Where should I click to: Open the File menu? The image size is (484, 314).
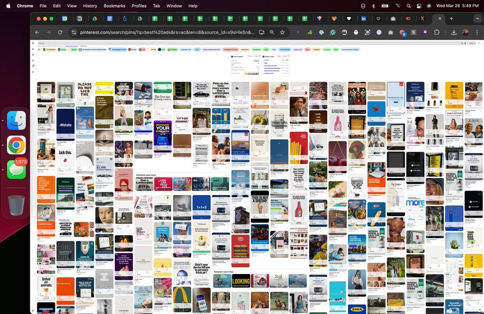43,5
